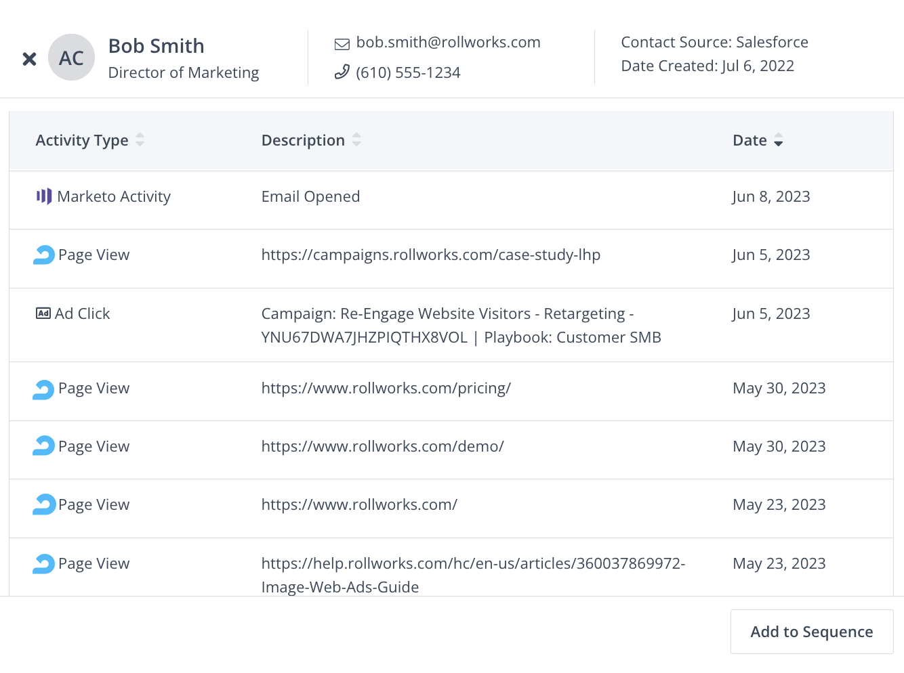
Task: Click the email envelope icon
Action: pos(342,44)
